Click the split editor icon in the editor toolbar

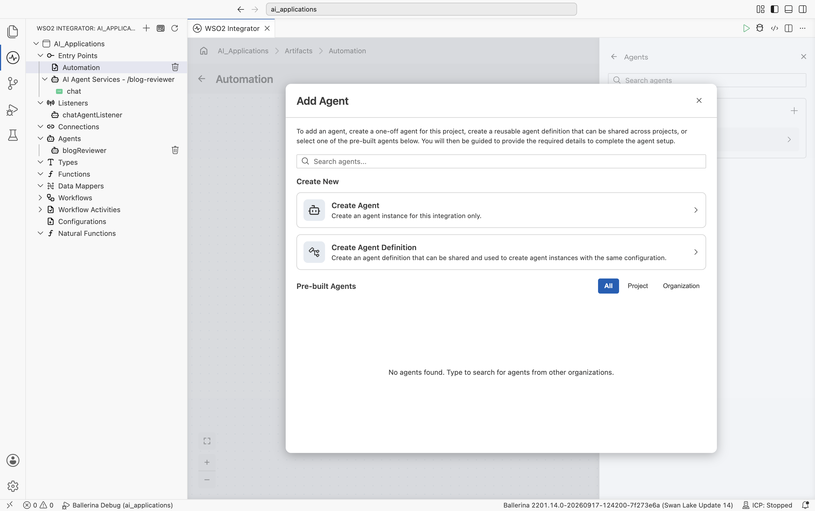pyautogui.click(x=789, y=28)
